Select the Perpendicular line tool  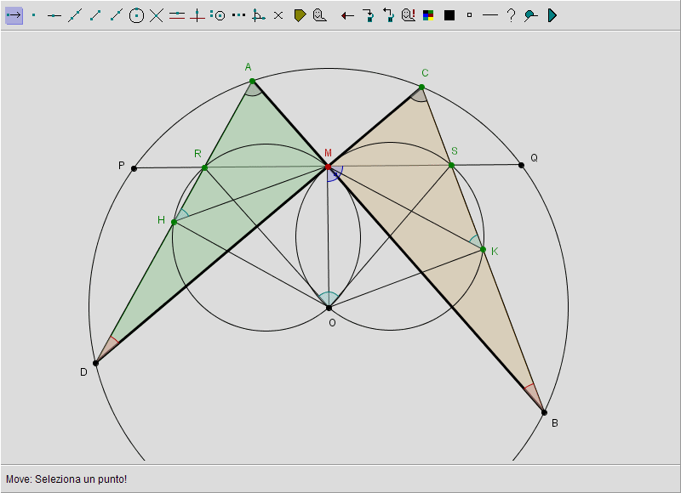(x=197, y=15)
